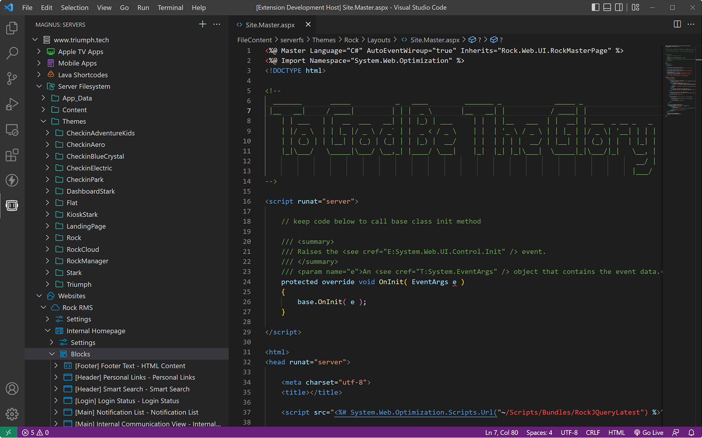Click FileContent breadcrumb segment
The width and height of the screenshot is (702, 438).
point(254,40)
